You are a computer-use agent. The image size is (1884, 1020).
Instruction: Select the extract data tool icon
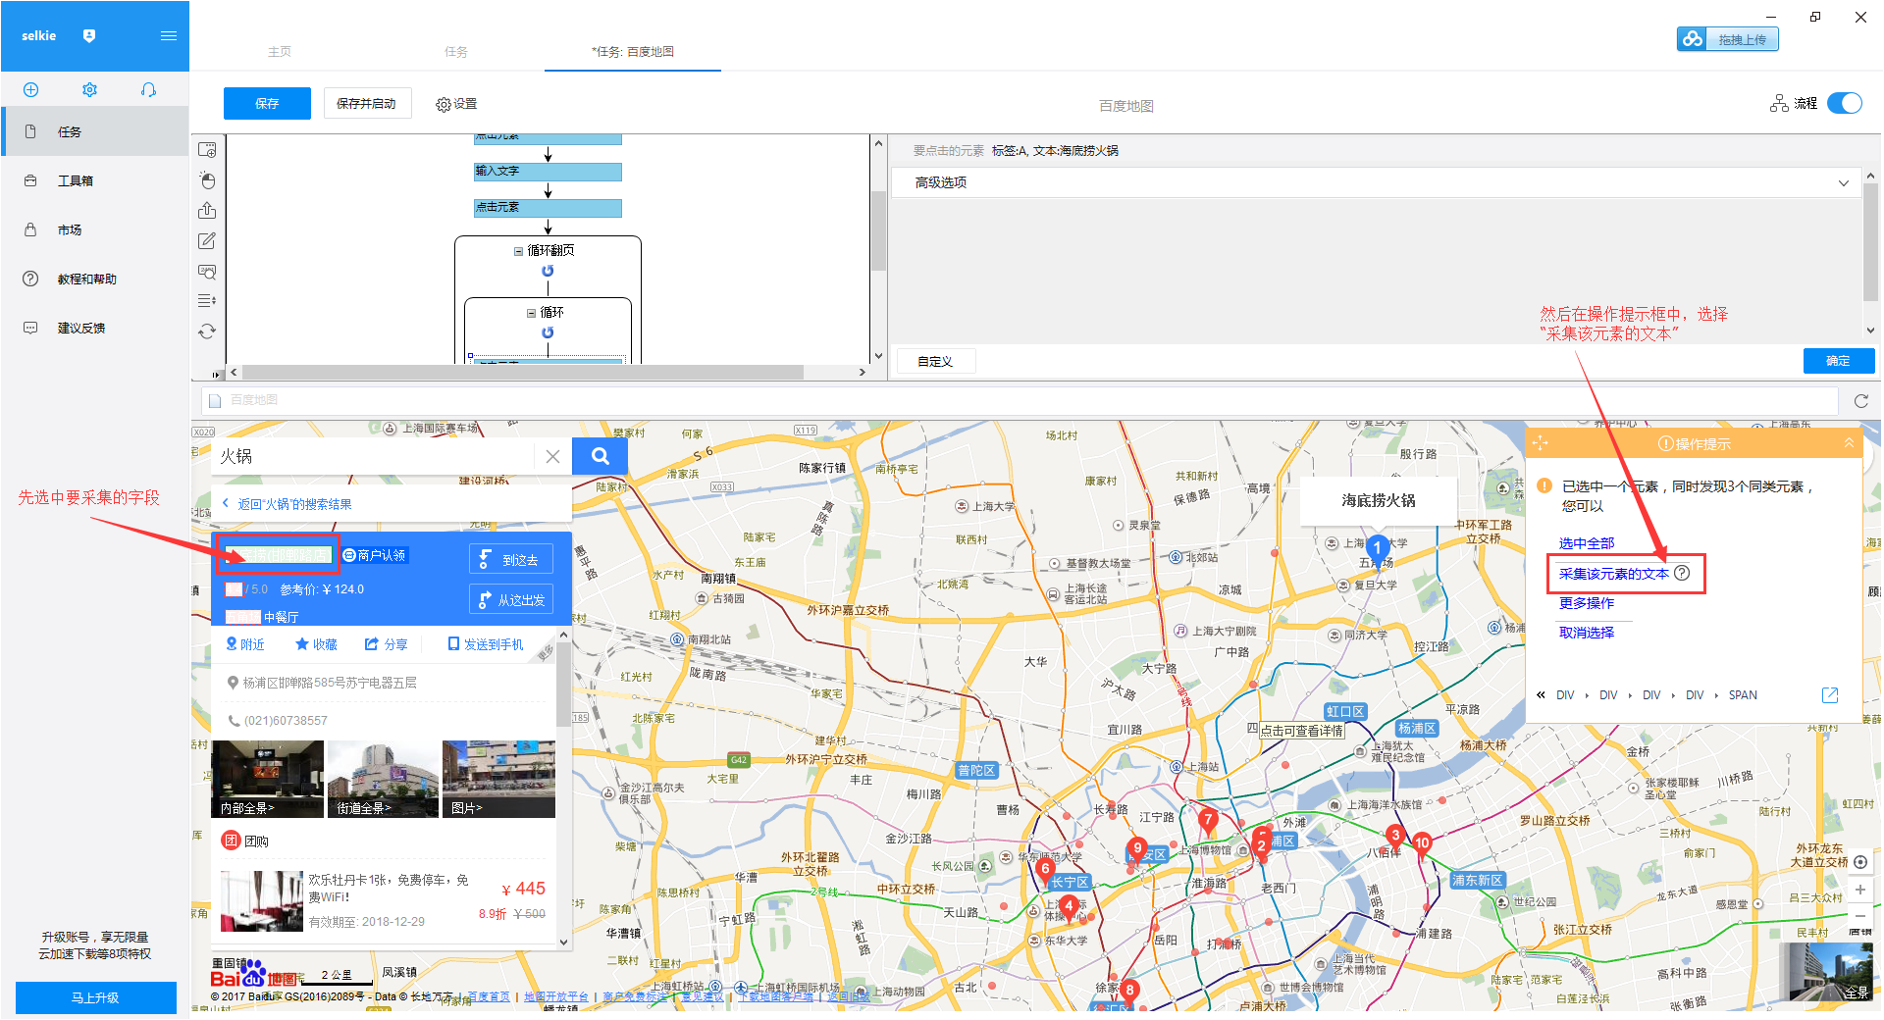point(207,211)
